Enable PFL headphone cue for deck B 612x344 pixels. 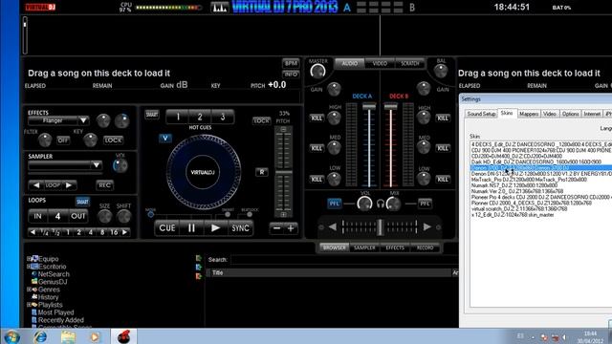[x=425, y=204]
